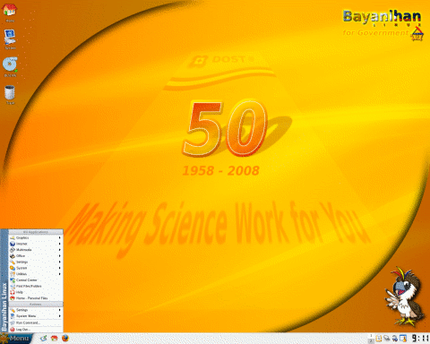The width and height of the screenshot is (430, 344).
Task: Click the Show Desktop taskbar icon
Action: [44, 339]
